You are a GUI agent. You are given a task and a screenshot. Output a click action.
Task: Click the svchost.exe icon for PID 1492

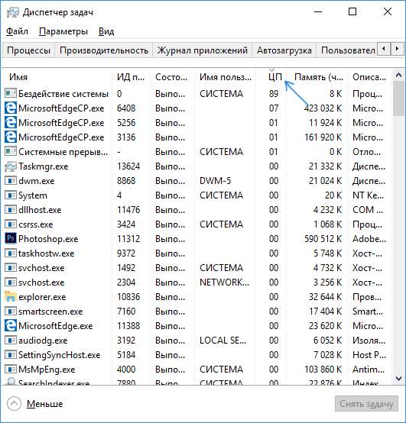[x=11, y=268]
